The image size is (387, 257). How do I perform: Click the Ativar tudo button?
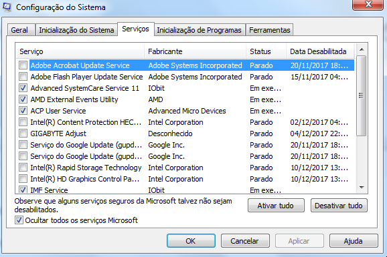(276, 206)
